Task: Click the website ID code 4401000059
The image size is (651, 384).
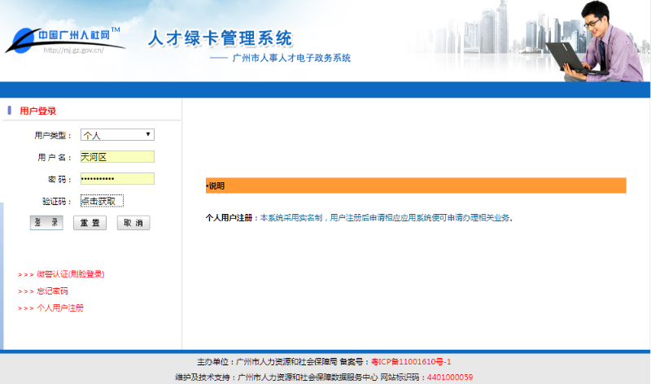Action: pos(449,377)
